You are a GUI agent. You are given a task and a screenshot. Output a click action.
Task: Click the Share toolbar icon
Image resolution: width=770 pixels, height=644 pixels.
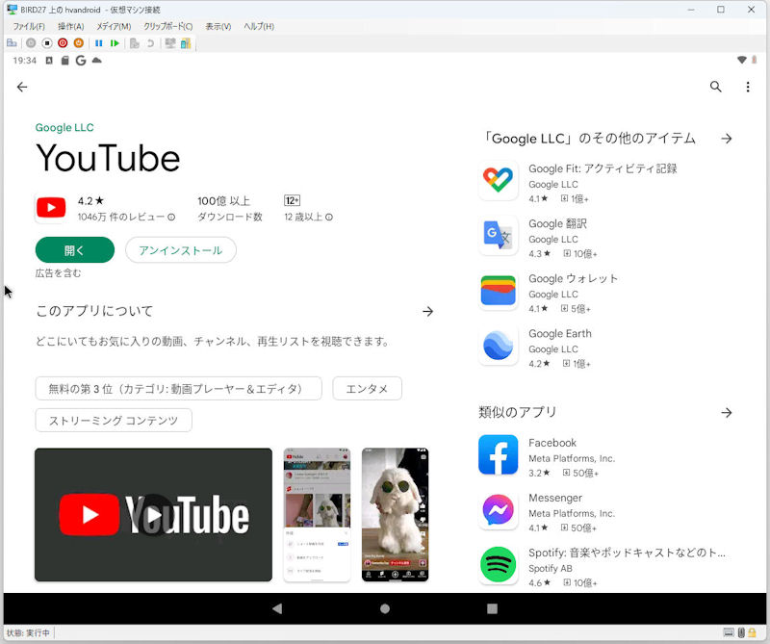click(x=186, y=43)
